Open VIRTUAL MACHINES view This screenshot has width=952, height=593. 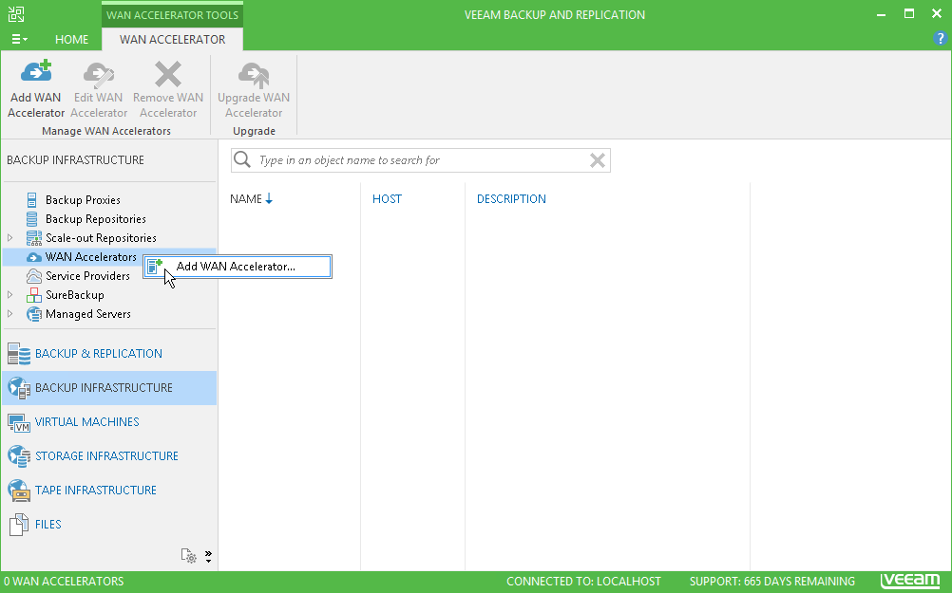[86, 422]
